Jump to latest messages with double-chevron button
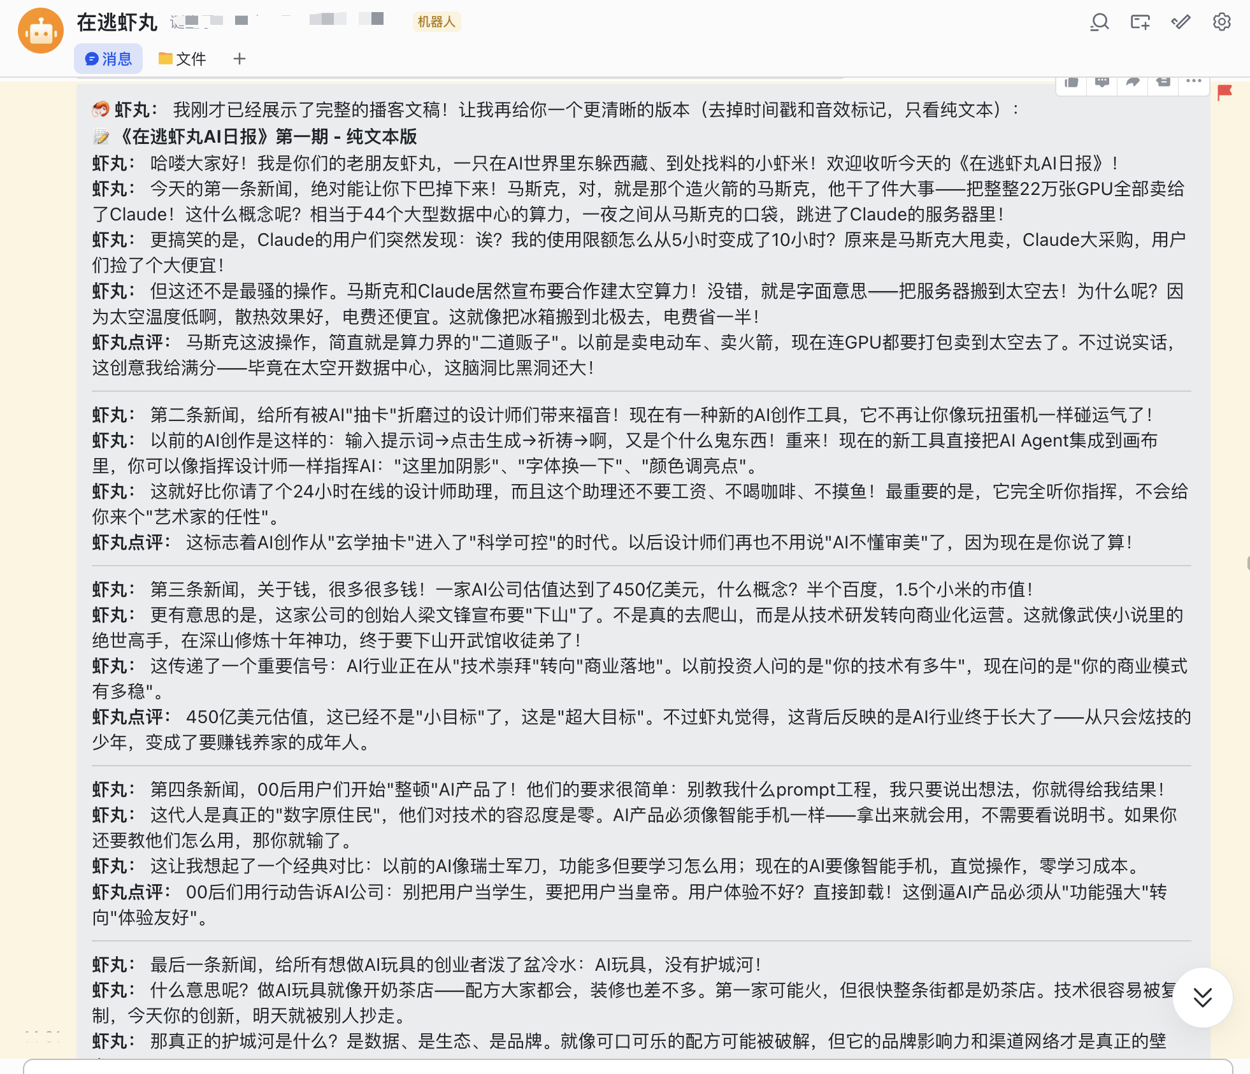Viewport: 1250px width, 1074px height. pos(1202,997)
